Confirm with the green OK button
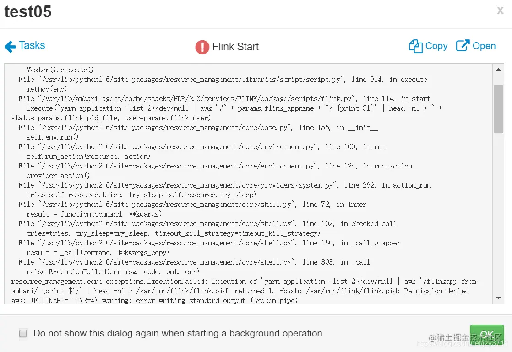 click(487, 334)
